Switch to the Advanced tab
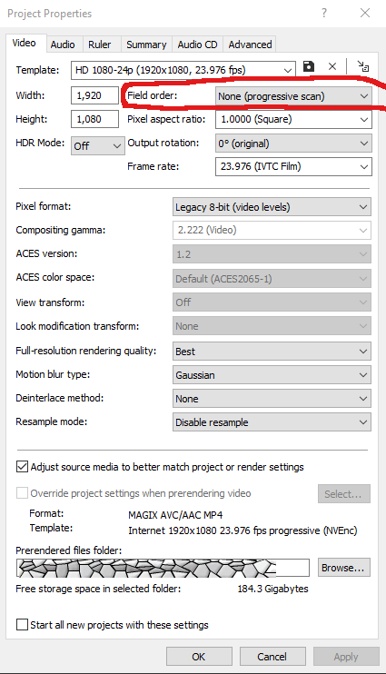 (250, 45)
